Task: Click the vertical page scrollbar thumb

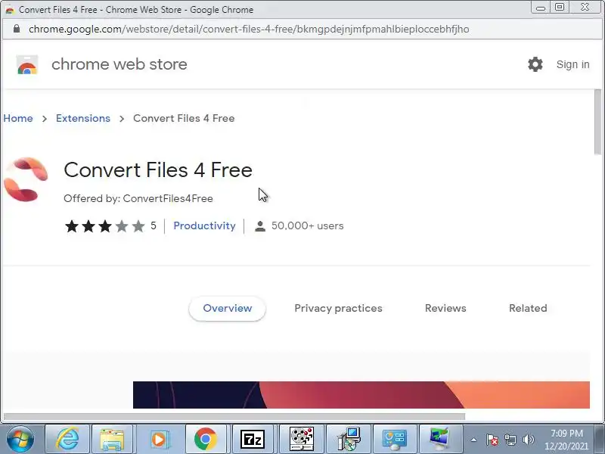Action: (598, 122)
